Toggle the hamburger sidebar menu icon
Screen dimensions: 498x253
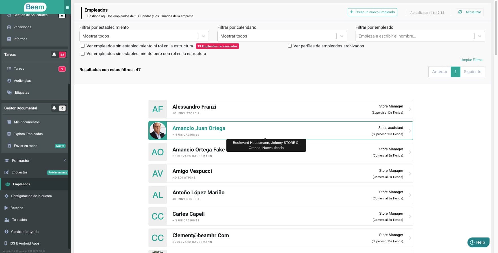(67, 8)
